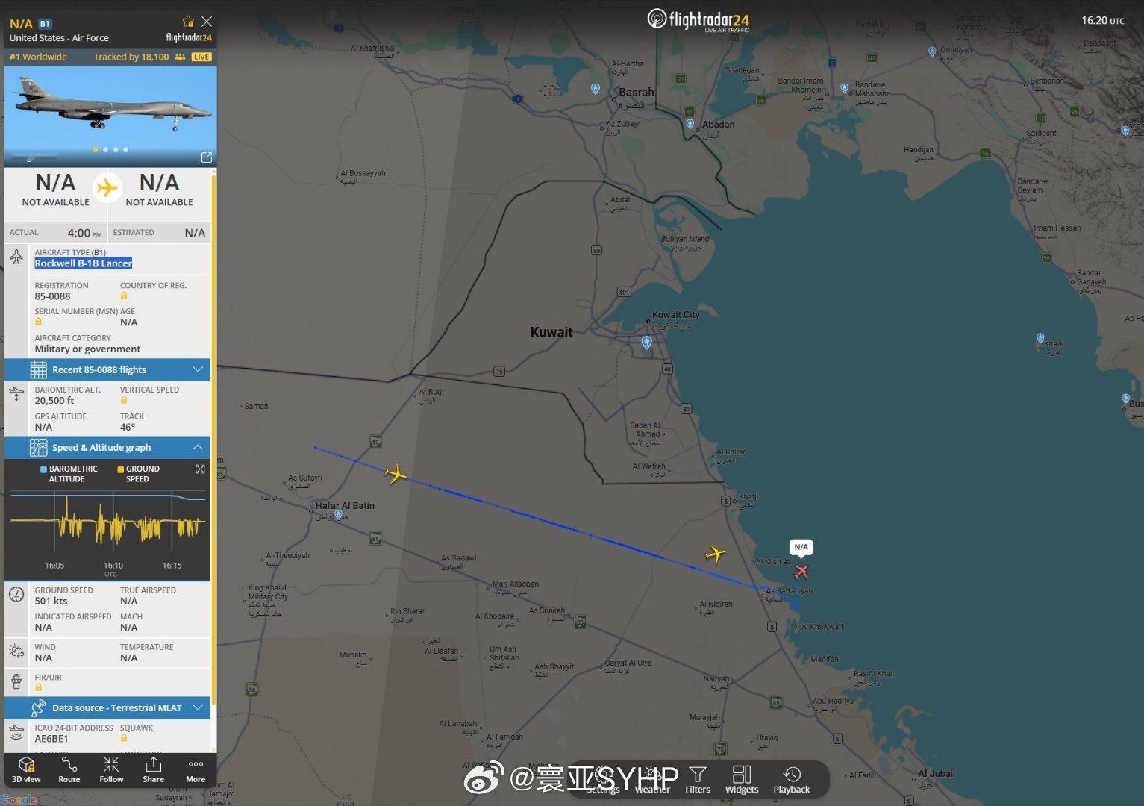Toggle Barometric Altitude graph series
The image size is (1144, 806).
[69, 474]
